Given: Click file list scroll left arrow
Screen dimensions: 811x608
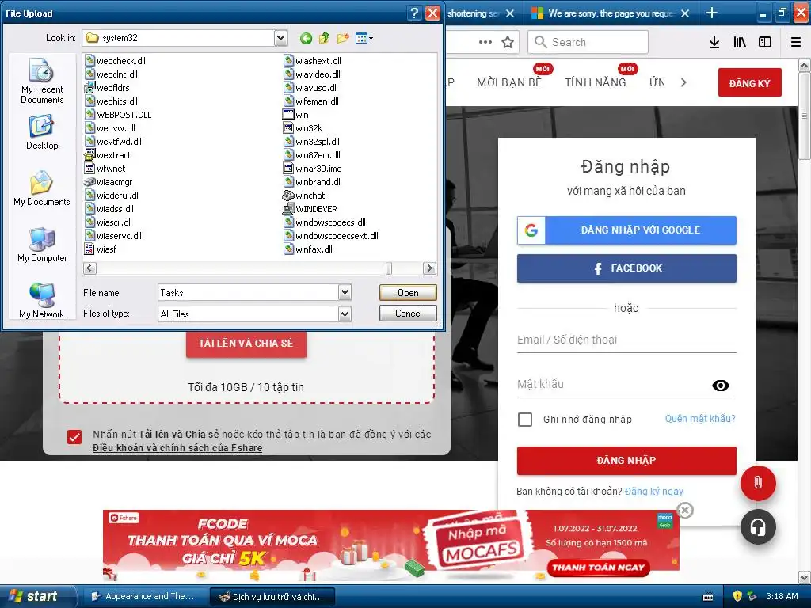Looking at the screenshot, I should click(89, 268).
